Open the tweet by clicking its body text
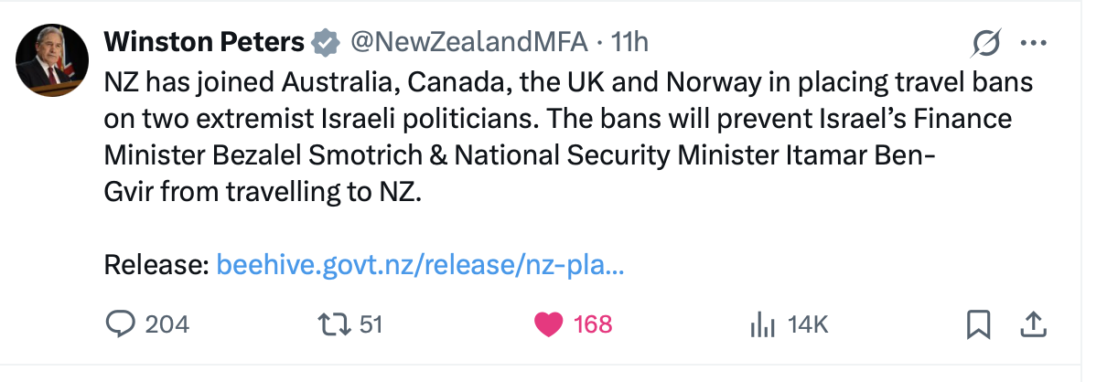This screenshot has height=382, width=1118. click(512, 137)
